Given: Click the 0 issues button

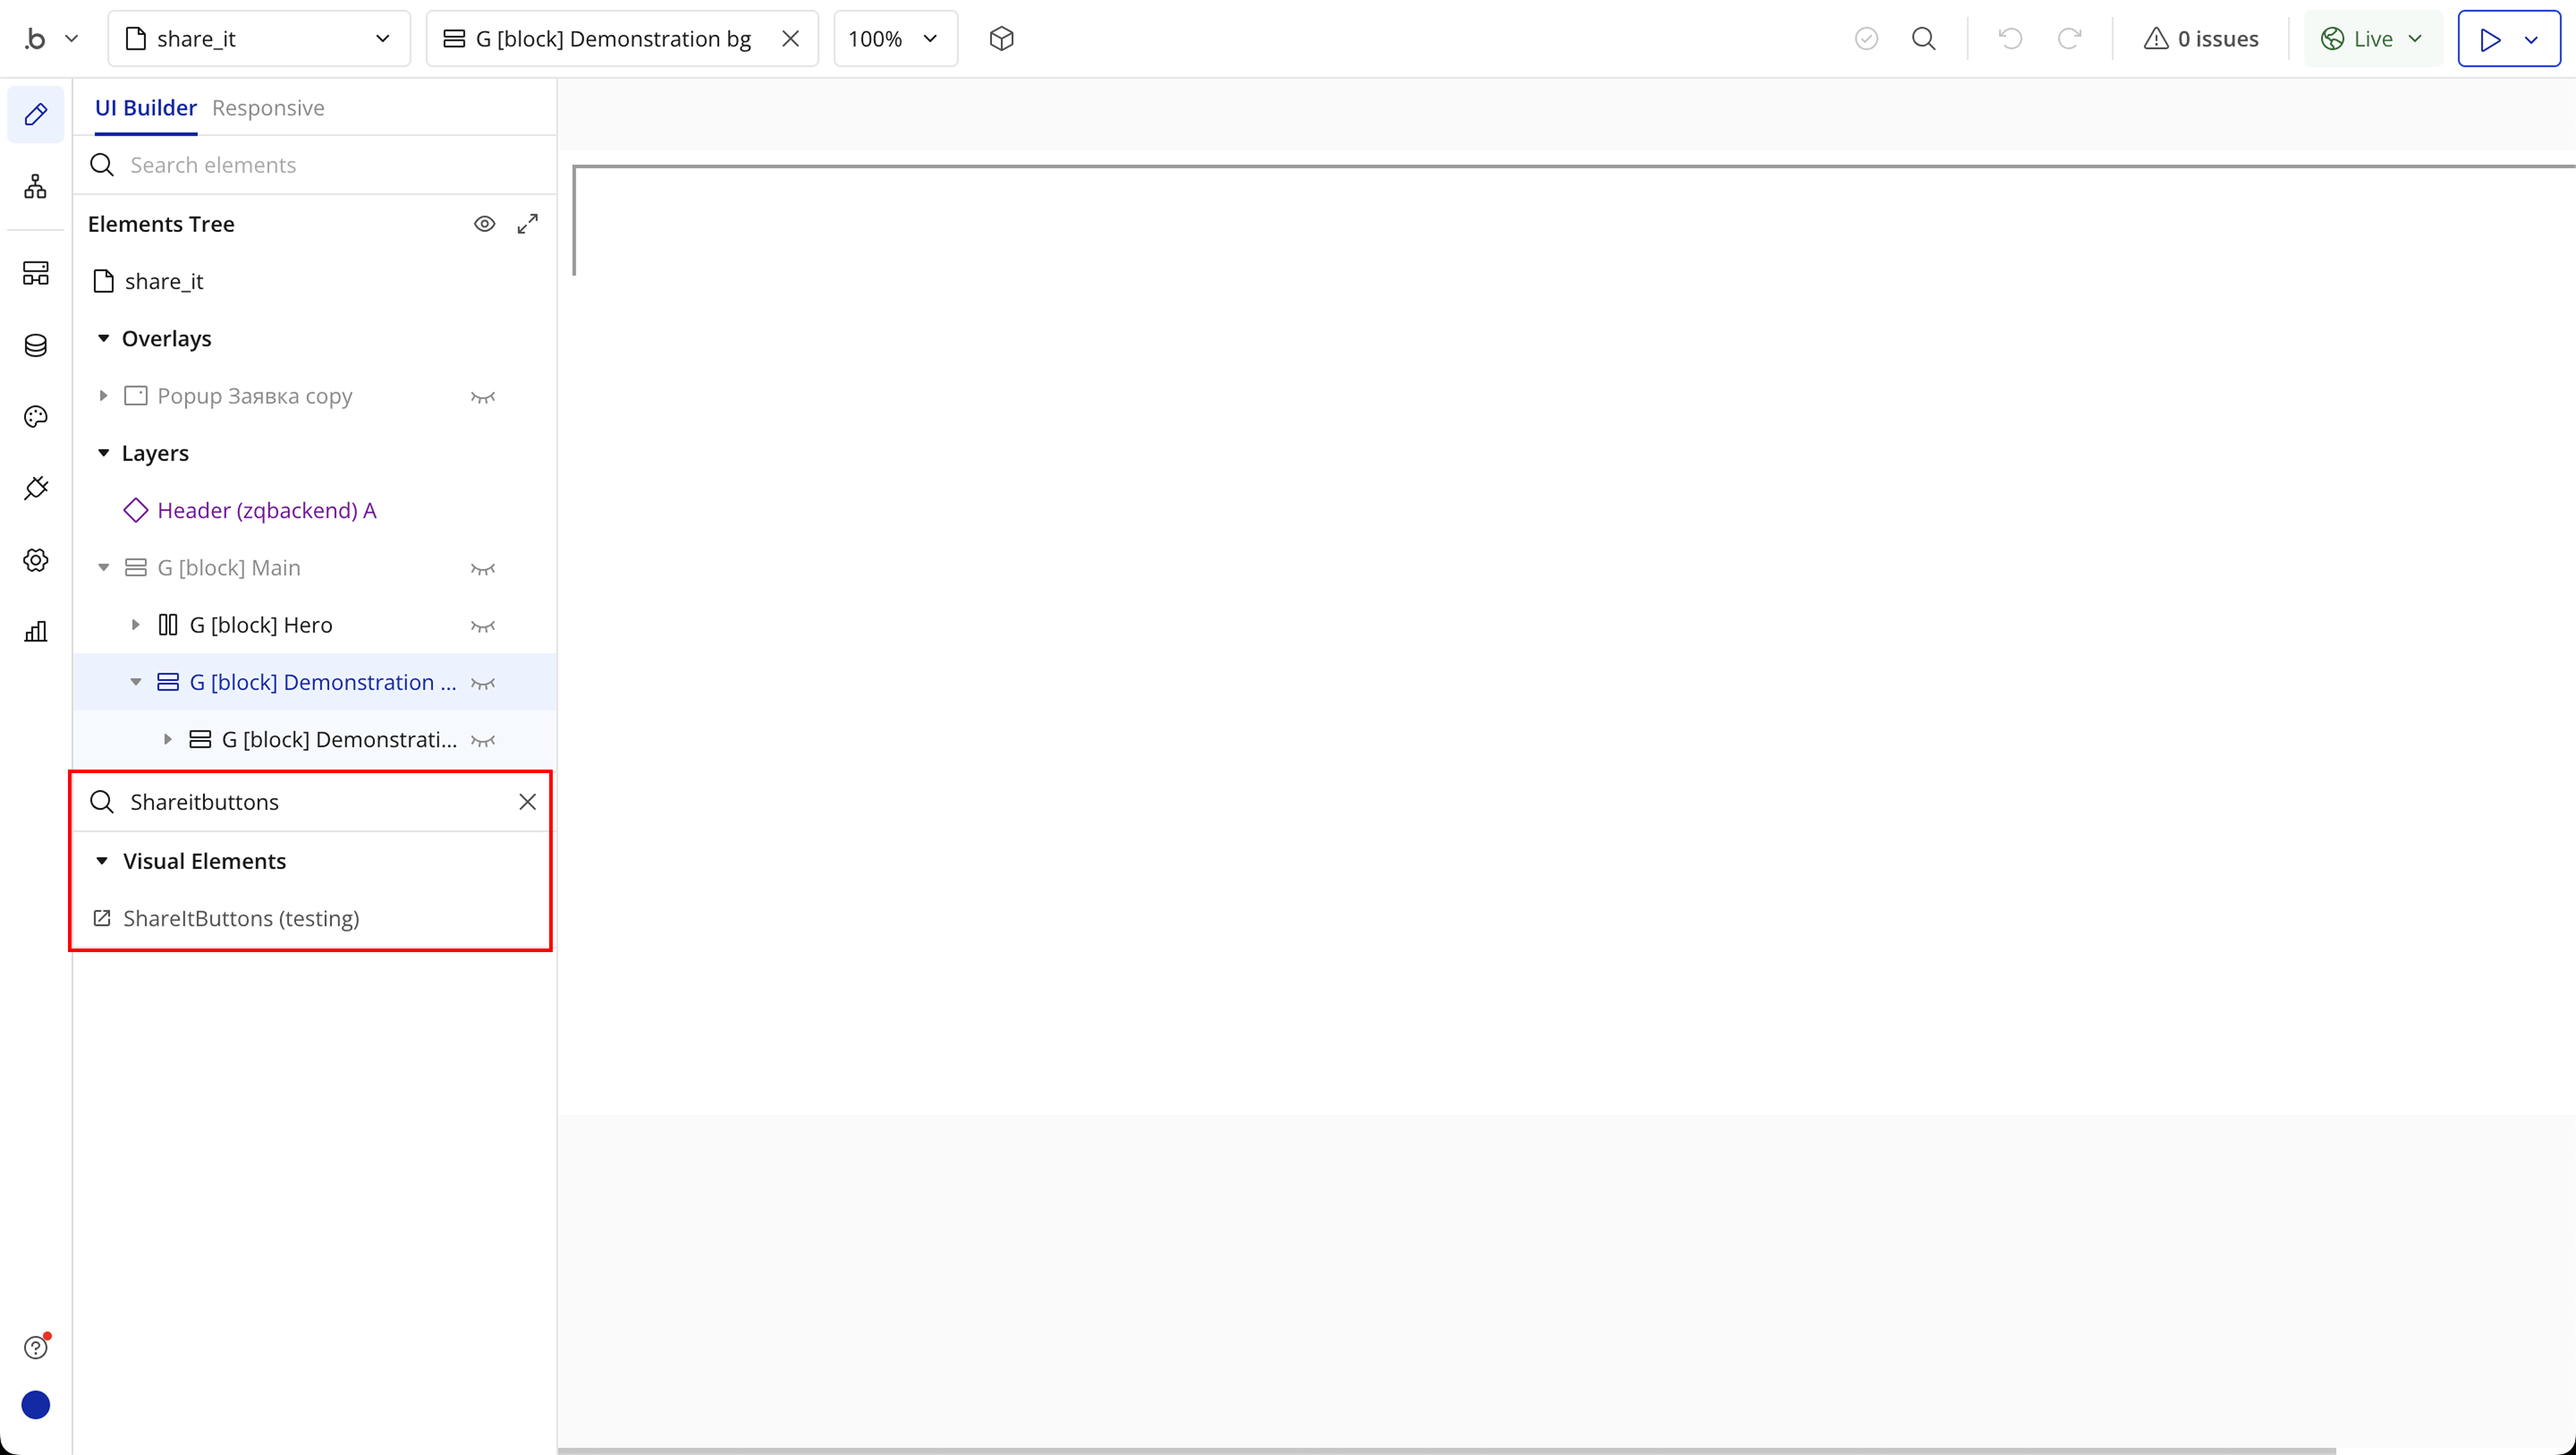Looking at the screenshot, I should coord(2201,39).
